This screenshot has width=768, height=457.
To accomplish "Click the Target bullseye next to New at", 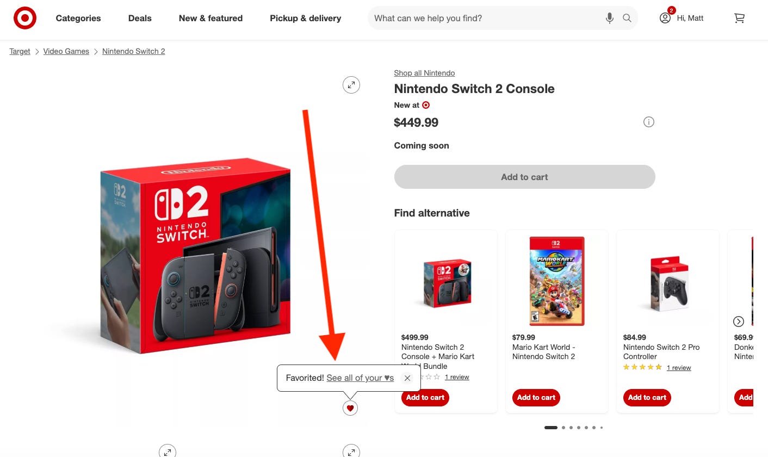I will (426, 105).
